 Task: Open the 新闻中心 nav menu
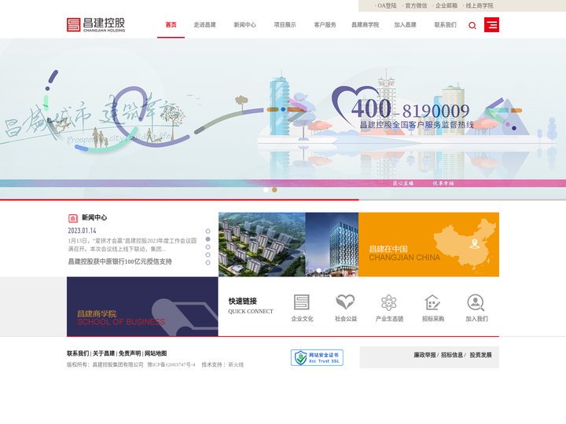[244, 25]
